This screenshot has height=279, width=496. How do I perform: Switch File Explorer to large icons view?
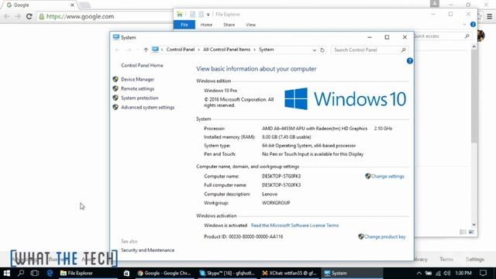tap(471, 232)
